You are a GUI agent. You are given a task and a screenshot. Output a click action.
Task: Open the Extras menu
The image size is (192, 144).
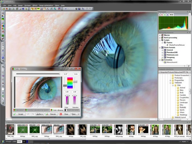pos(57,5)
